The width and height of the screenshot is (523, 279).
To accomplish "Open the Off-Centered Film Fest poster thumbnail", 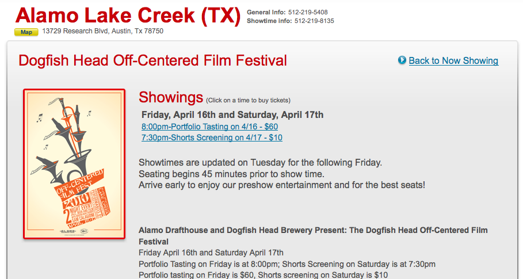I will point(74,164).
